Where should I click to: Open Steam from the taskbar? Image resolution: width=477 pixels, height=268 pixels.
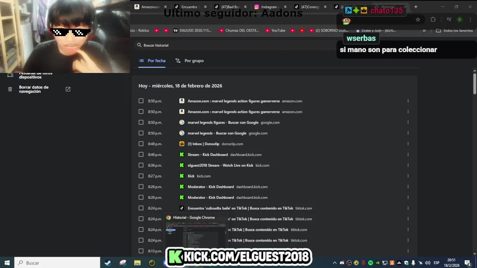tap(108, 263)
